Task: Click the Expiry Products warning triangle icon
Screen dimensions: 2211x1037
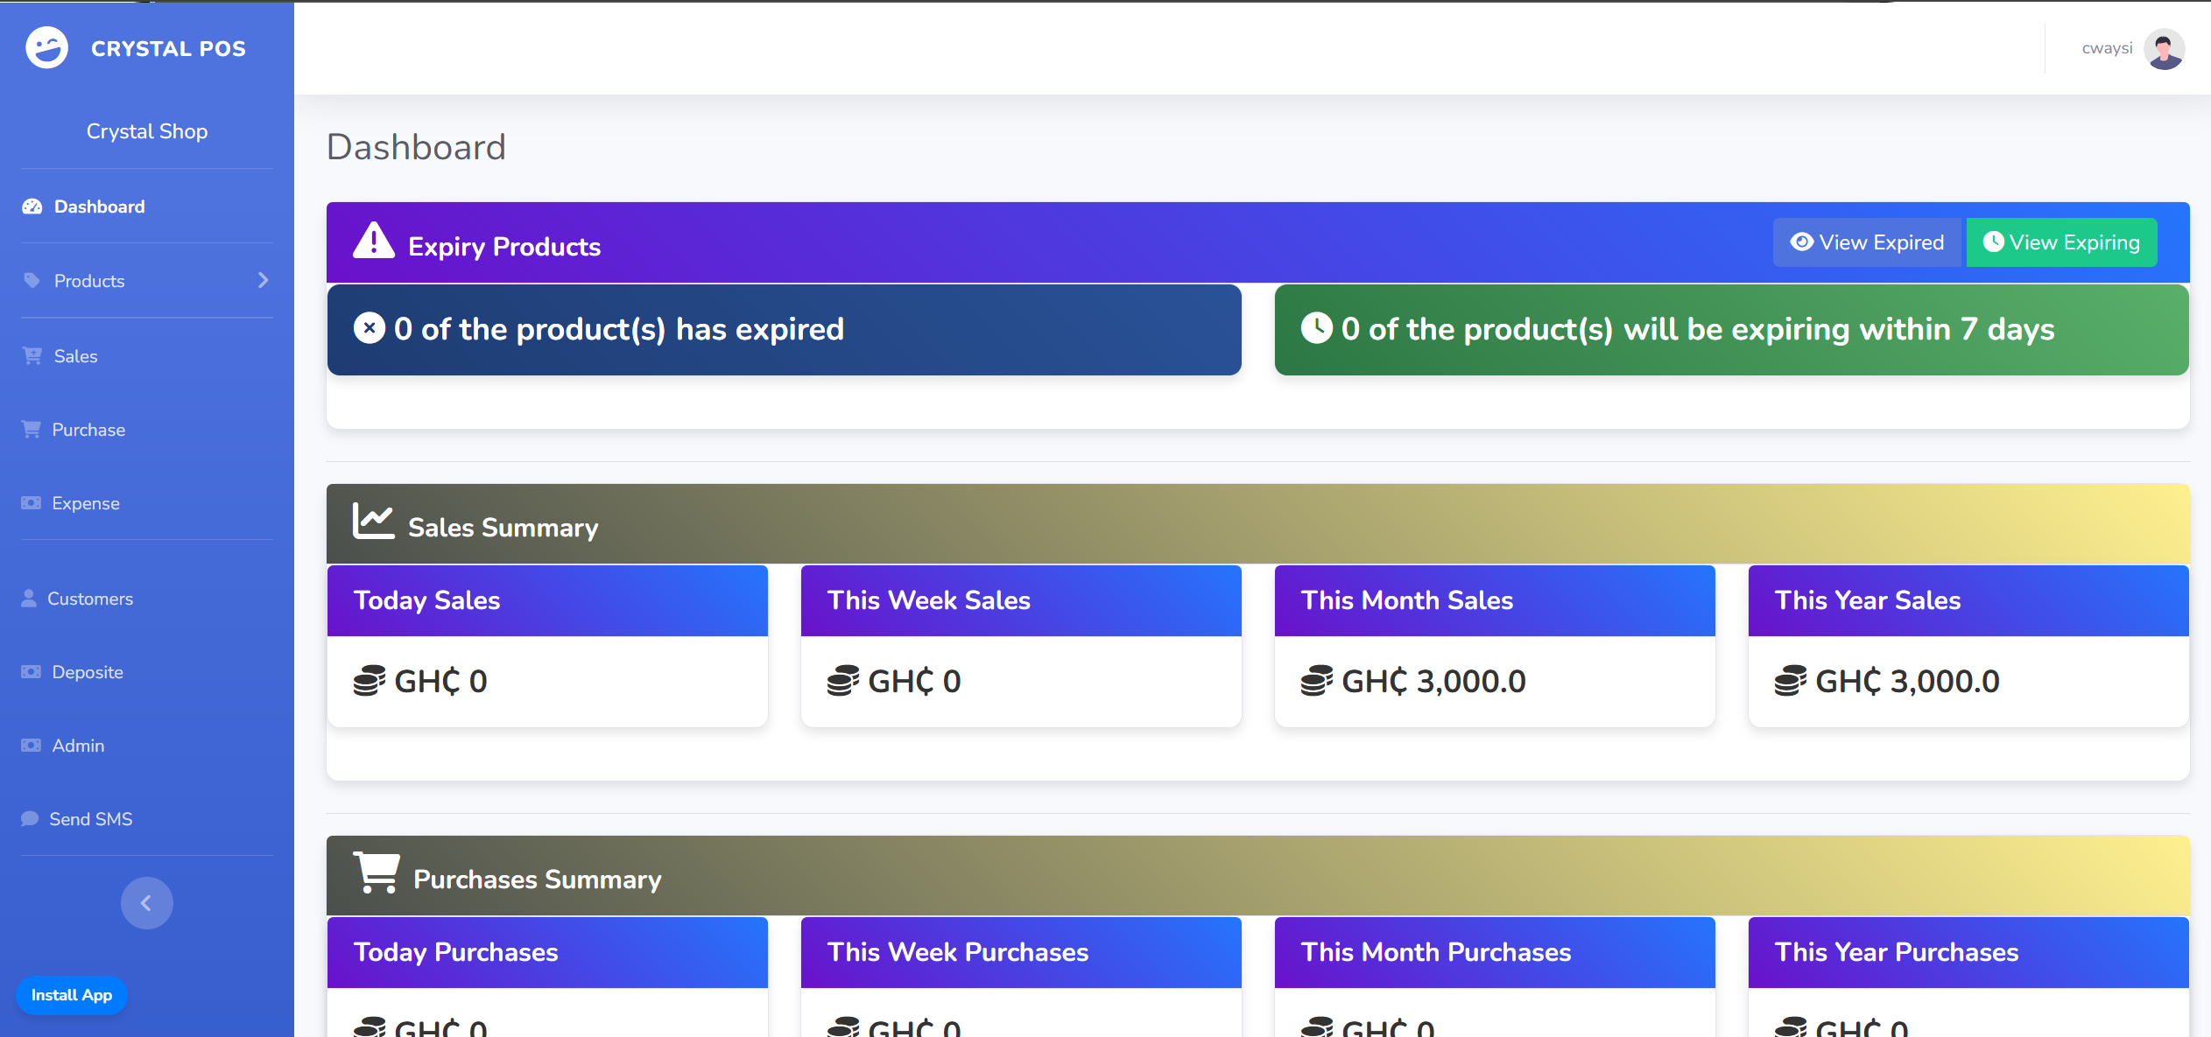Action: pyautogui.click(x=374, y=242)
